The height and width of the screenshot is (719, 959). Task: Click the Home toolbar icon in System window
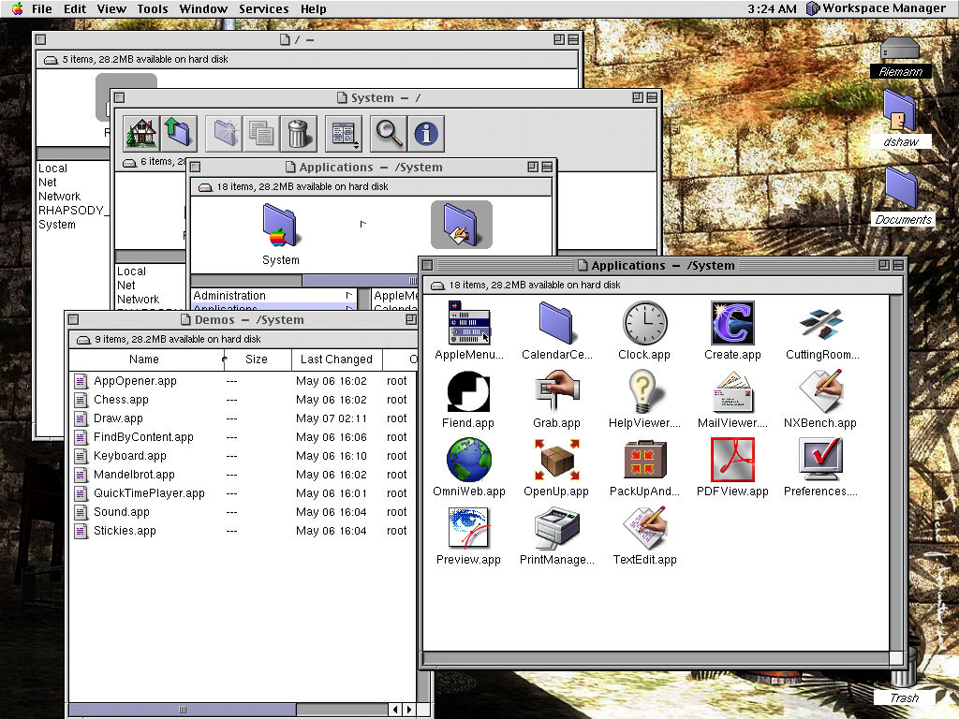(x=141, y=133)
